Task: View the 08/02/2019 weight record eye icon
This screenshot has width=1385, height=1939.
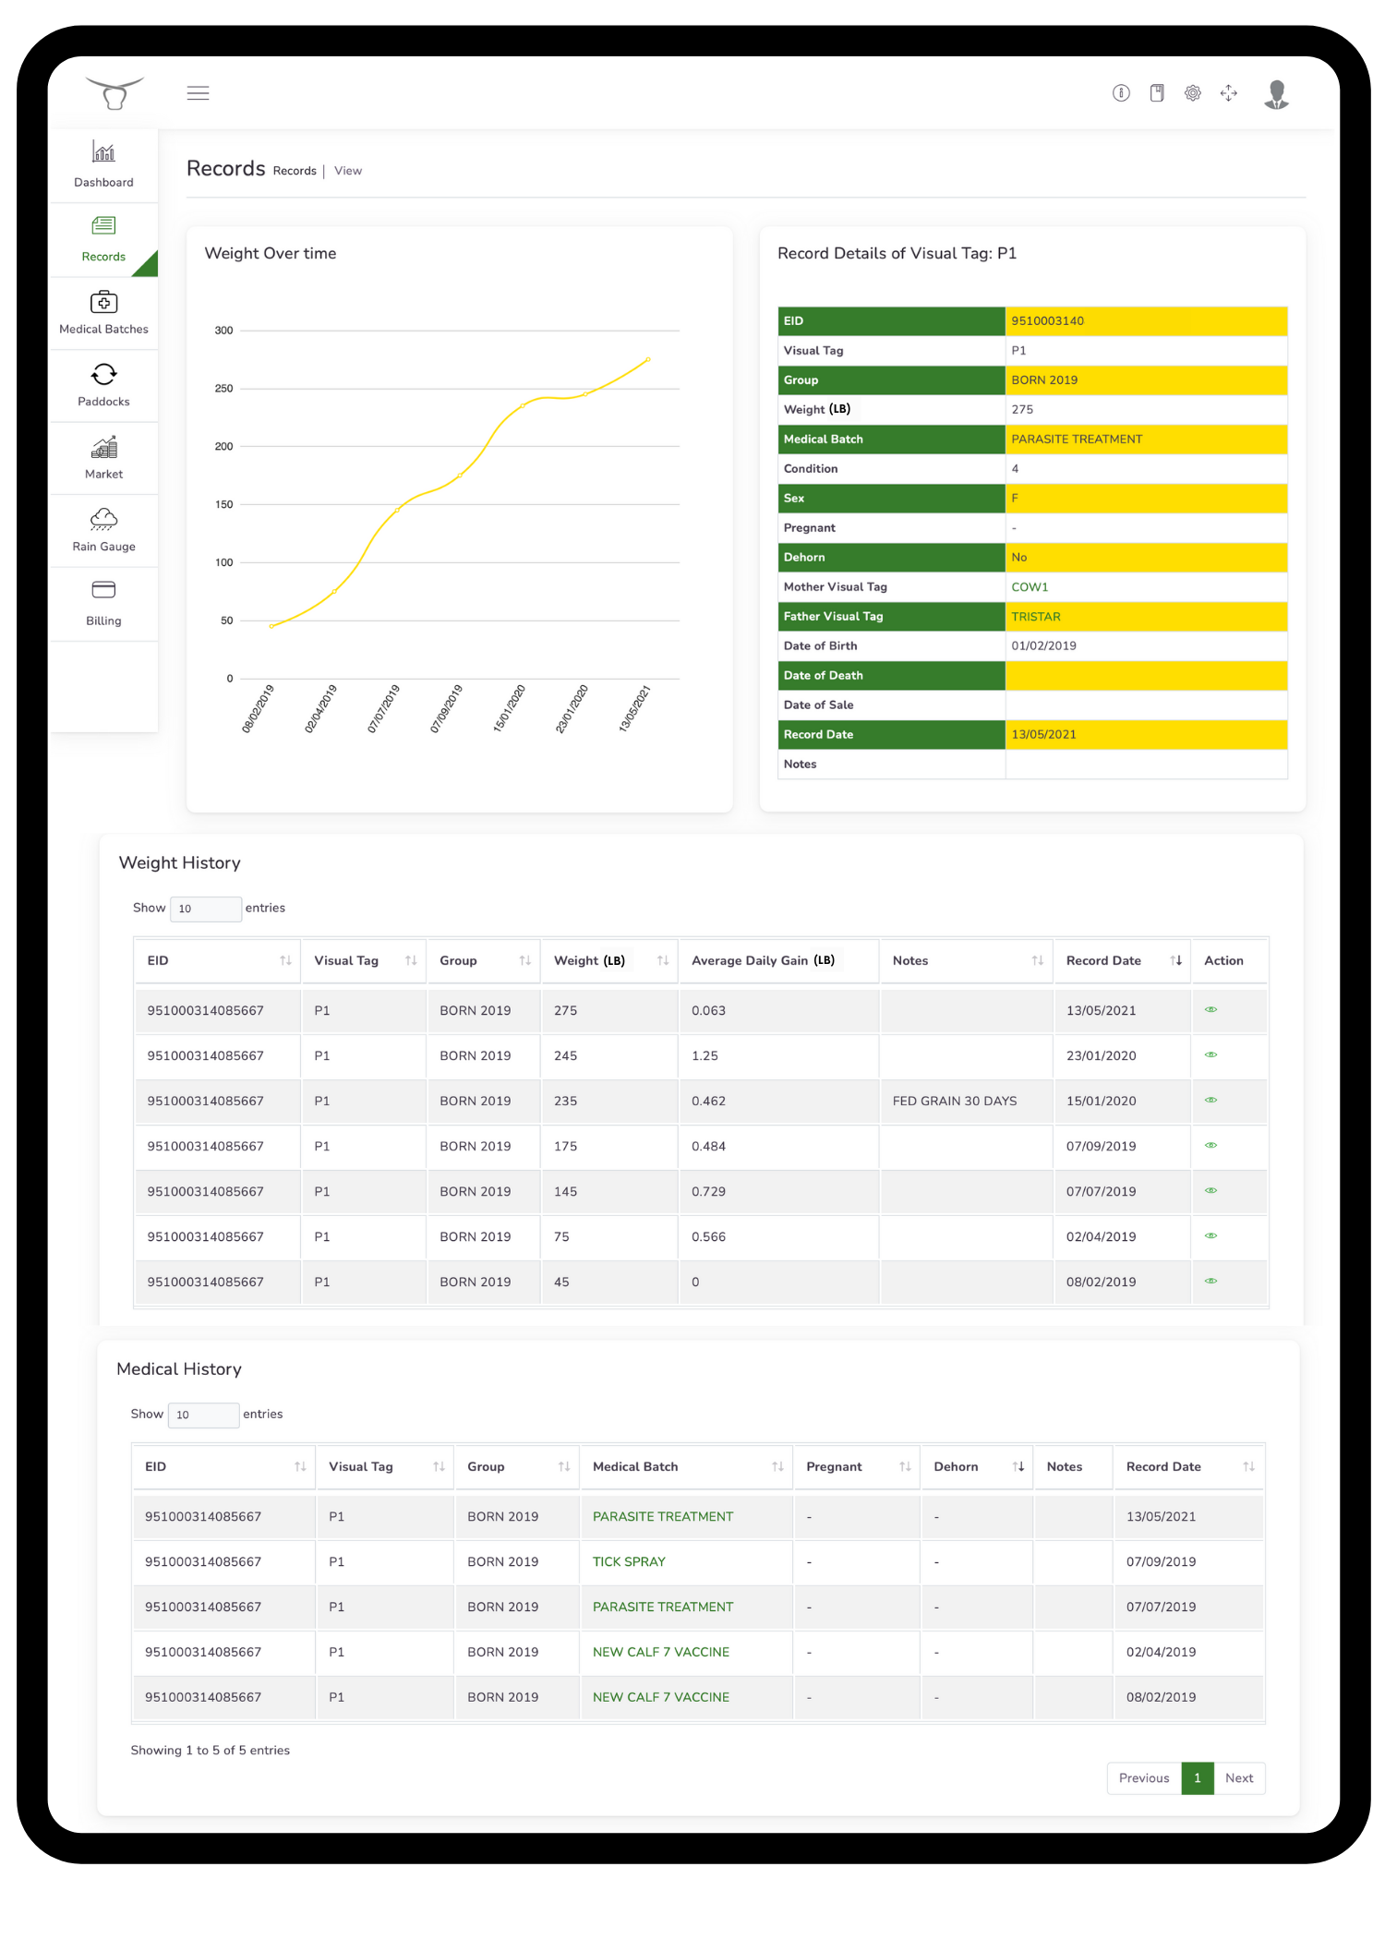Action: pos(1210,1282)
